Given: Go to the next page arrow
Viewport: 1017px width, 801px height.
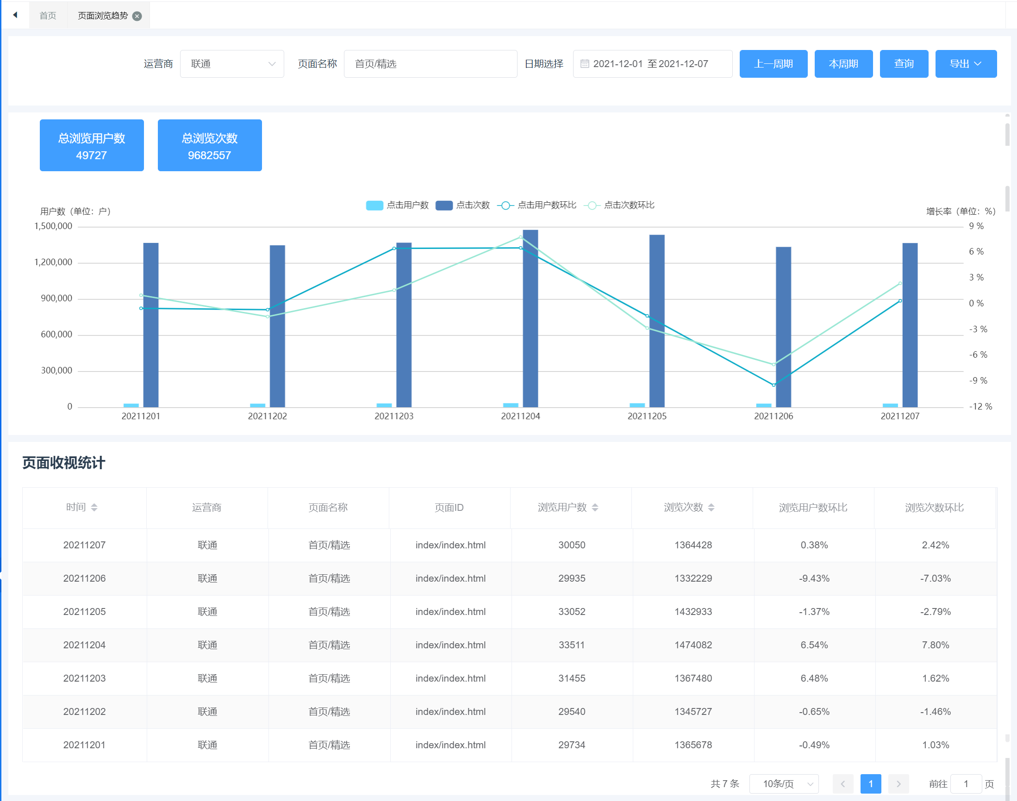Looking at the screenshot, I should (x=898, y=784).
